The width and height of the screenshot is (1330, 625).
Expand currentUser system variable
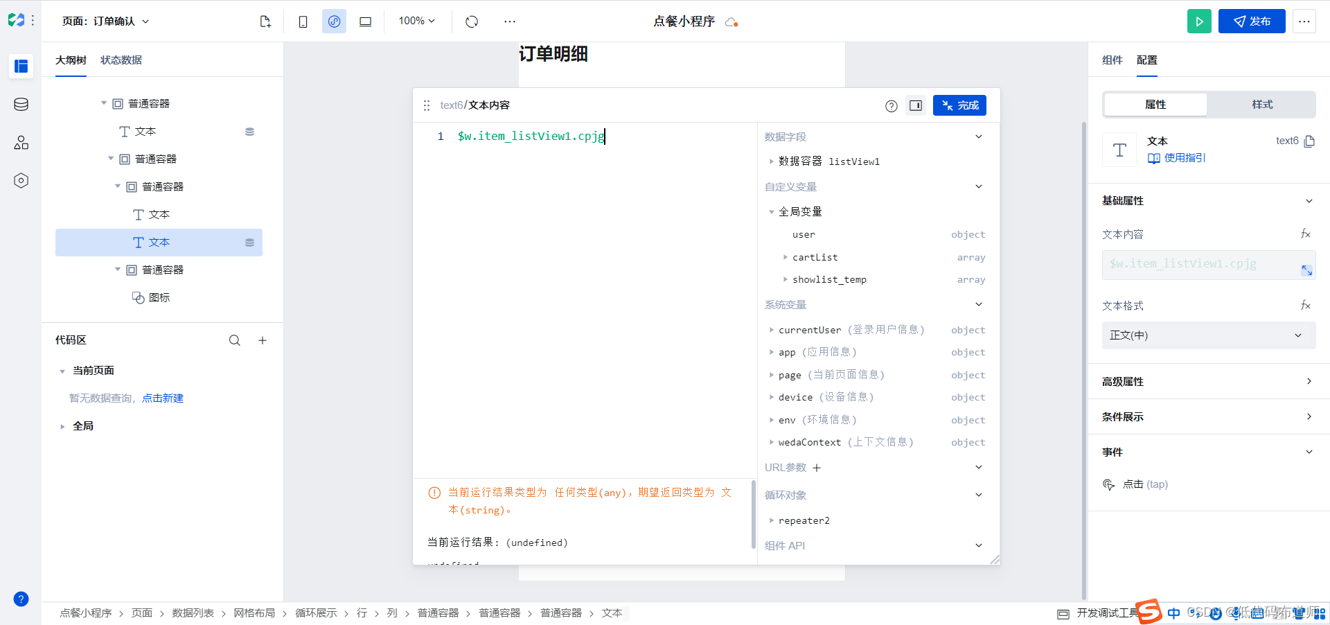pos(772,330)
